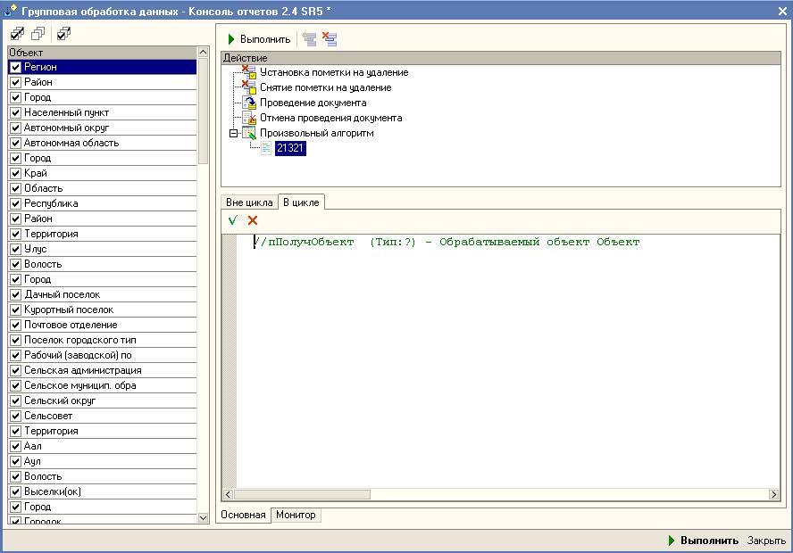Uncheck the Край checkbox
This screenshot has height=553, width=793.
coord(16,173)
